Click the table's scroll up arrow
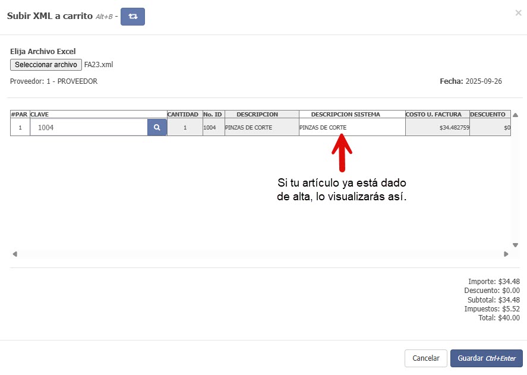Image resolution: width=527 pixels, height=375 pixels. tap(515, 115)
